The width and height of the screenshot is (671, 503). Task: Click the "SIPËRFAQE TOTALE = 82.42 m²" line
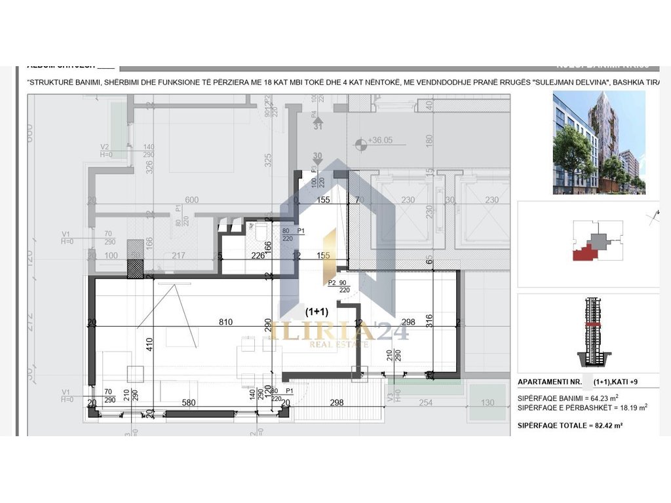pyautogui.click(x=570, y=426)
